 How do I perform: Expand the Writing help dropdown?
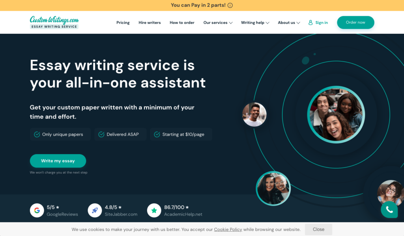pos(255,23)
